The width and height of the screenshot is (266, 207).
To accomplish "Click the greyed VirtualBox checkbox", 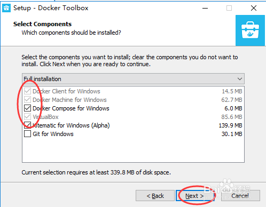I will [x=27, y=117].
